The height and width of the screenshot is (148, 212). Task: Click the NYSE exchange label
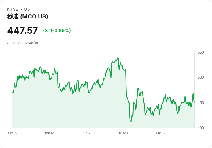click(13, 9)
